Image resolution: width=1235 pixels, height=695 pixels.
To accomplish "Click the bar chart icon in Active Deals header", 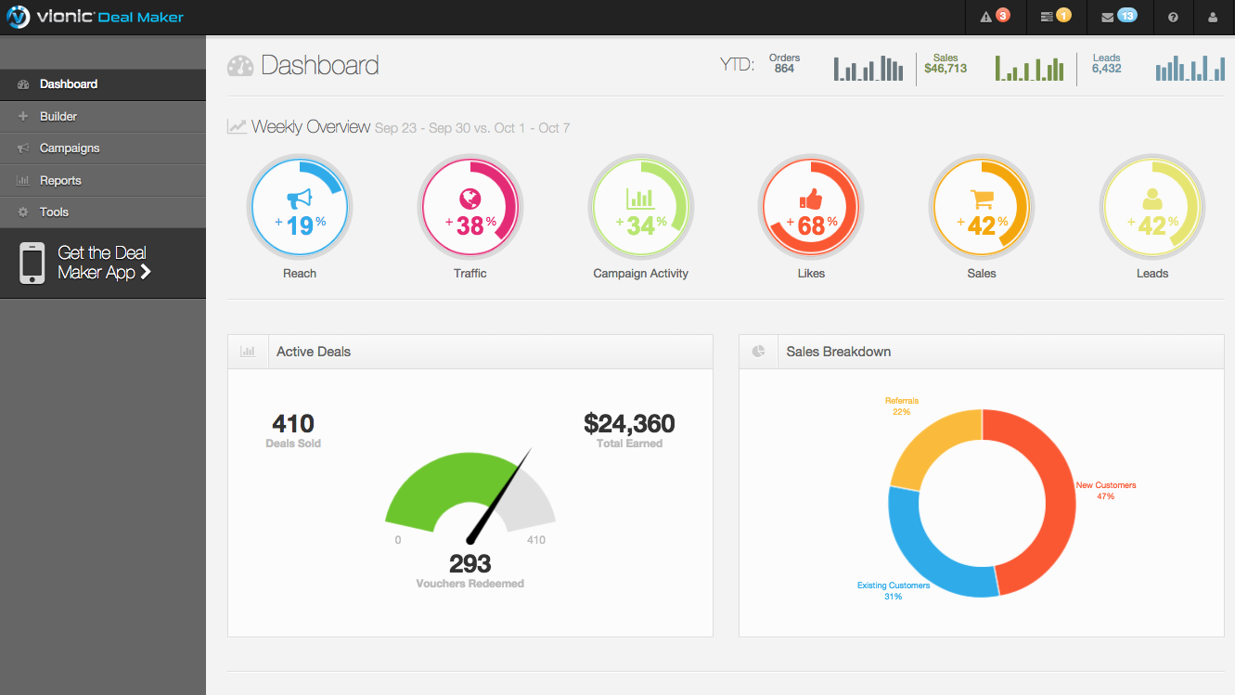I will [x=248, y=352].
